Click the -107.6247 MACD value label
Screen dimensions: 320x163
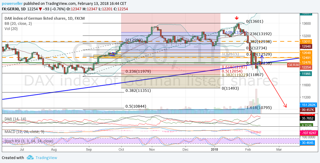coord(309,133)
